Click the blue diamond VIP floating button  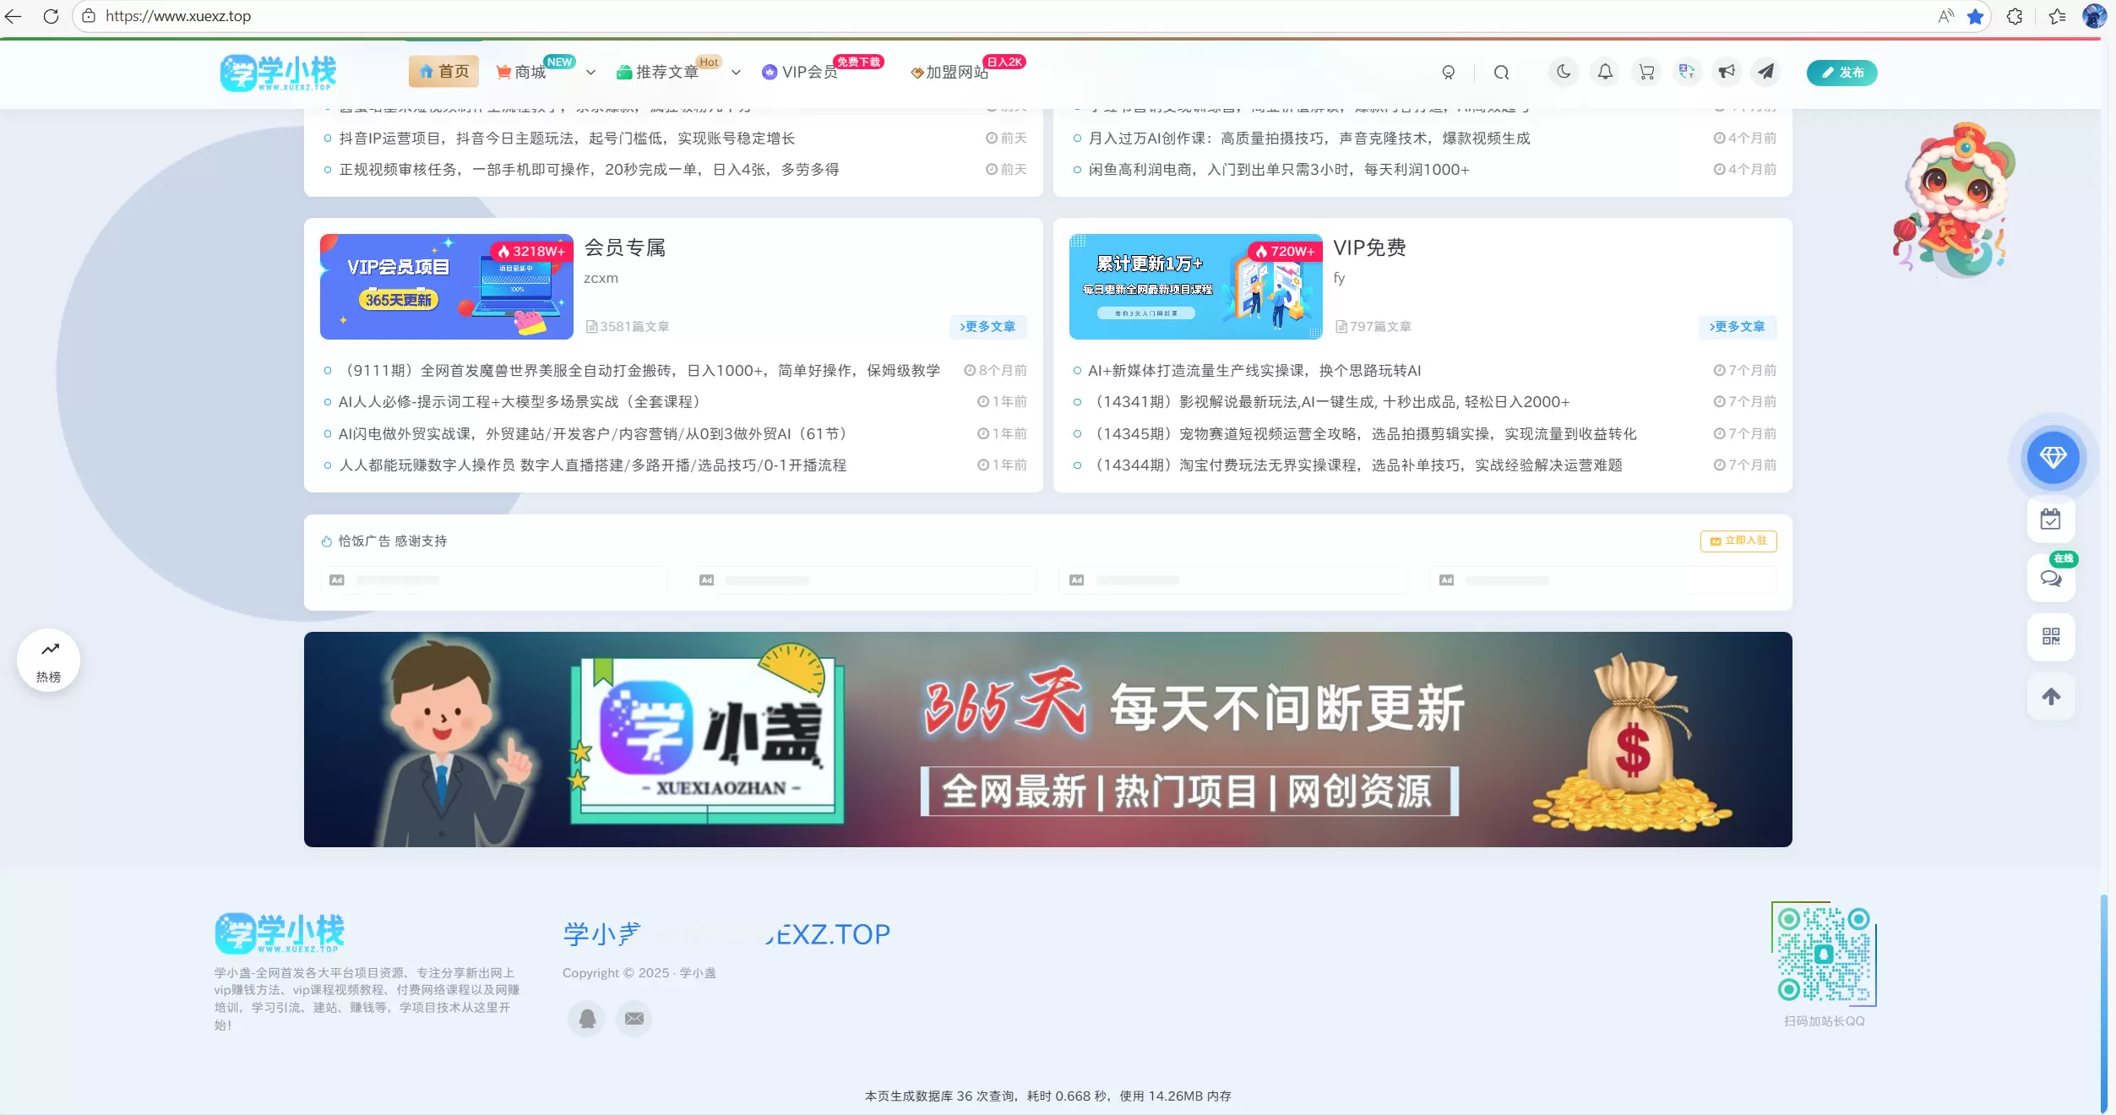click(x=2053, y=457)
